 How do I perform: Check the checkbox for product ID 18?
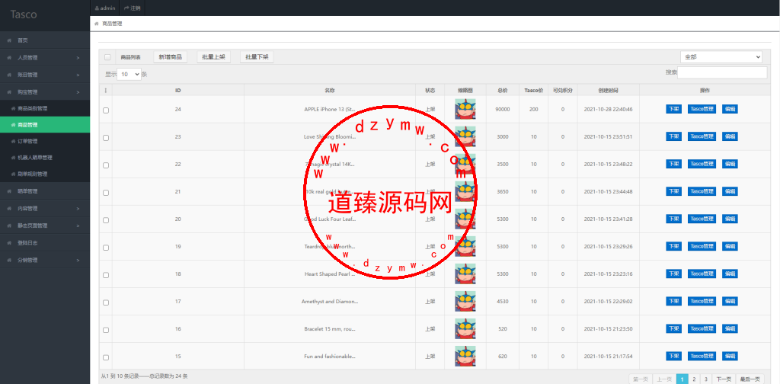coord(106,275)
